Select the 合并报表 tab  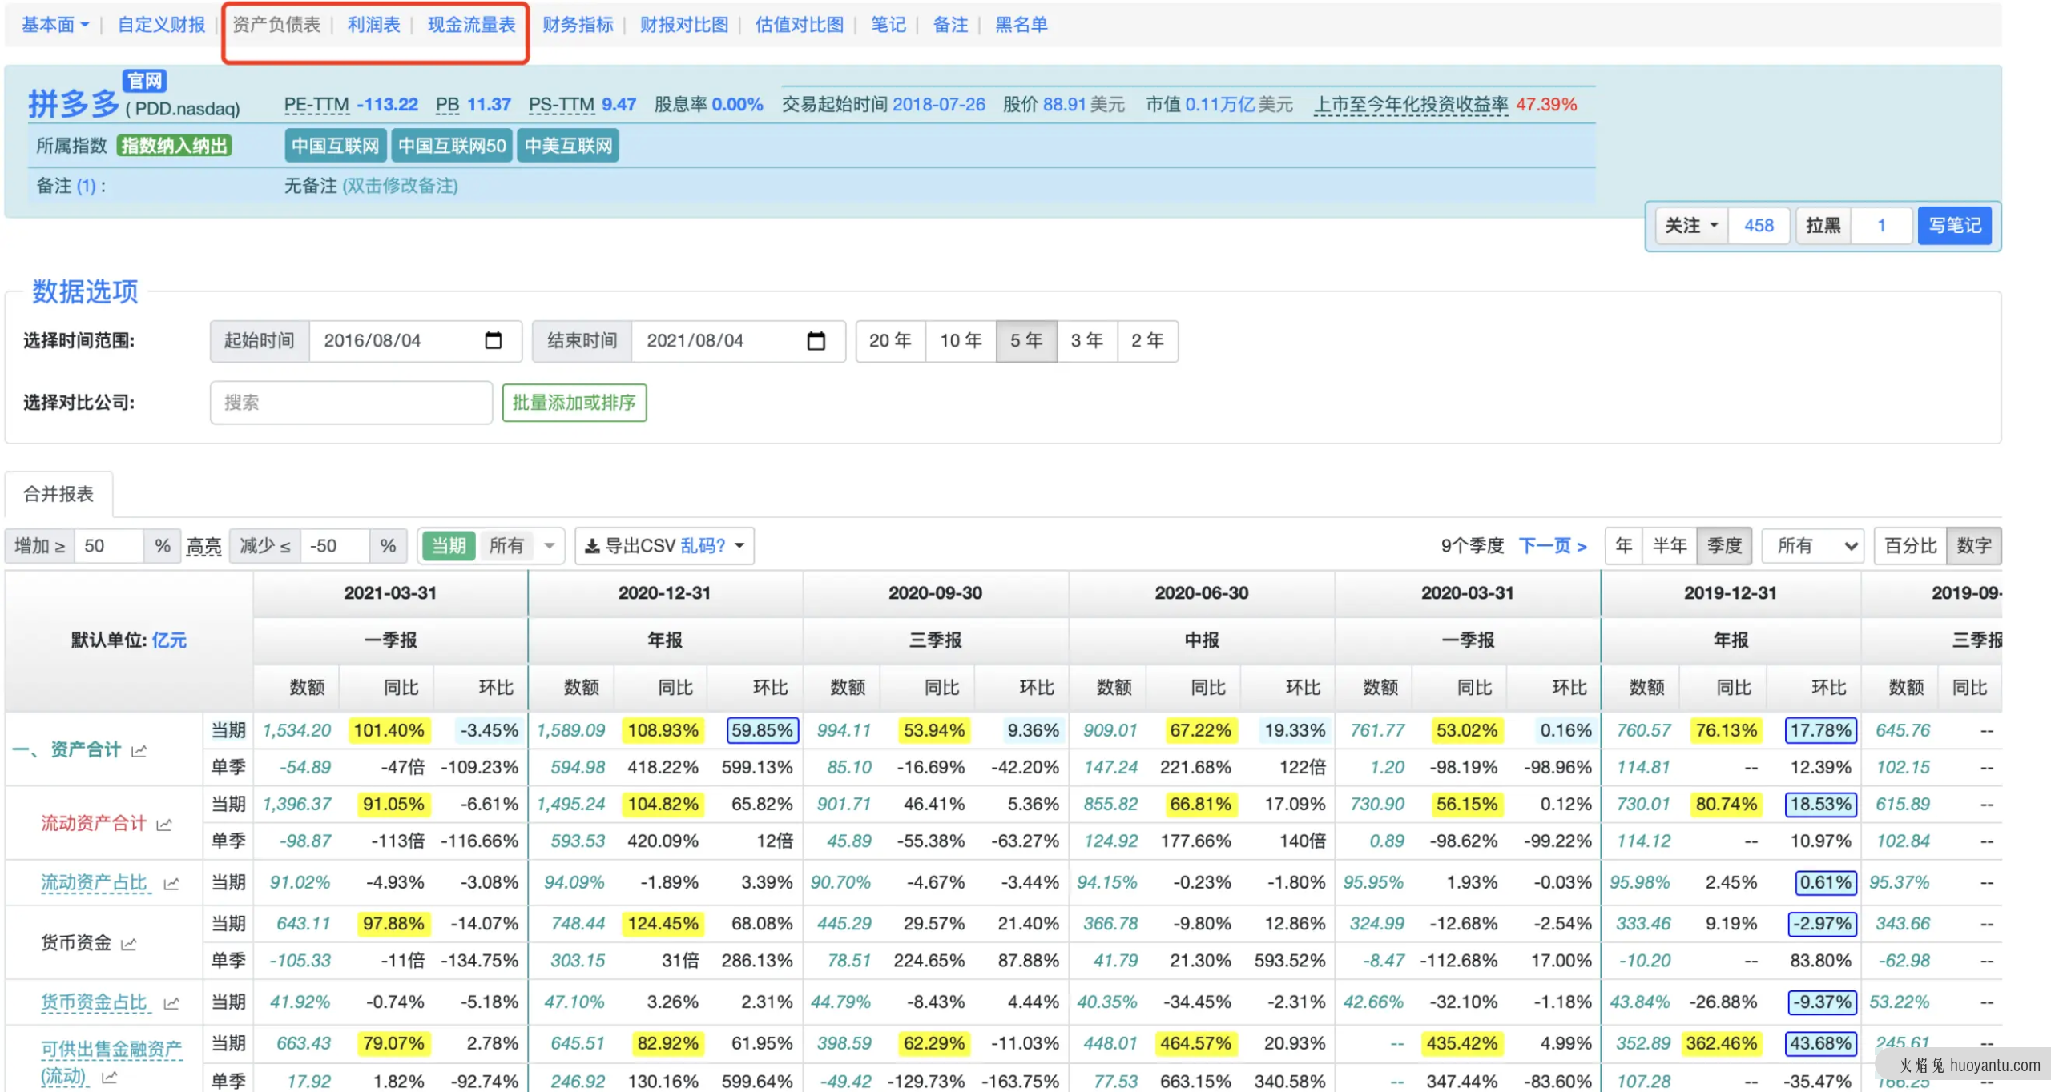58,494
